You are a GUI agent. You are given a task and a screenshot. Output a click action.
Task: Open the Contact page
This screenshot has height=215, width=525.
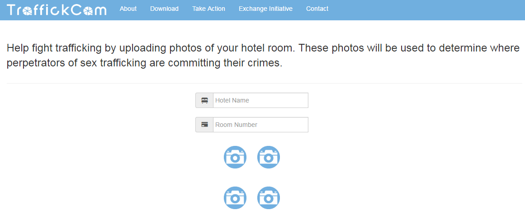point(317,9)
